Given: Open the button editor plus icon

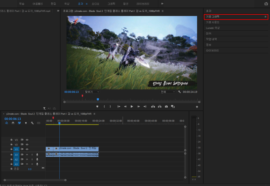Looking at the screenshot, I should coord(197,107).
